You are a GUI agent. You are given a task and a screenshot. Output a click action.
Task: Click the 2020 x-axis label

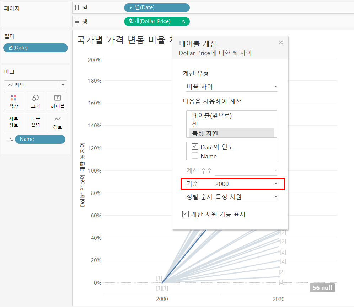pyautogui.click(x=278, y=299)
